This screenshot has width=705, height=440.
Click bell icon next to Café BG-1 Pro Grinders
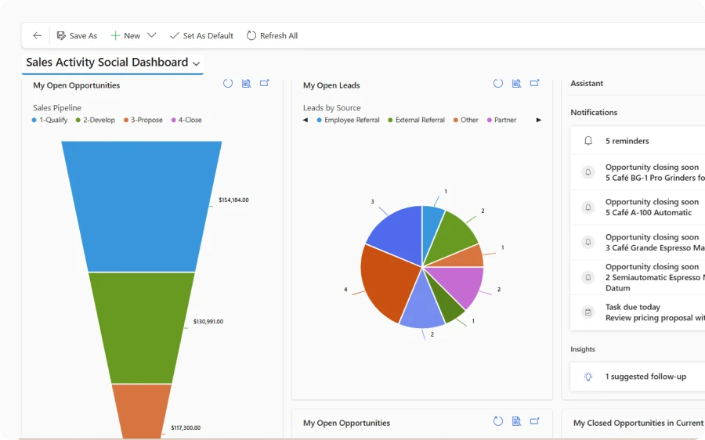pyautogui.click(x=587, y=172)
